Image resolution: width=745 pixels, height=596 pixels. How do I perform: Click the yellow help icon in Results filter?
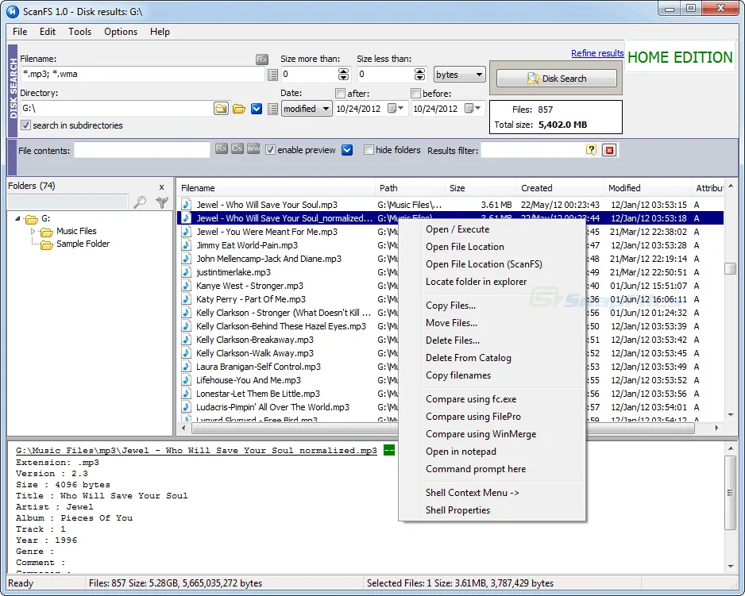591,150
